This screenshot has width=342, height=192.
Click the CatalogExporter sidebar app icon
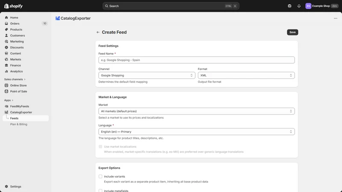pyautogui.click(x=6, y=112)
